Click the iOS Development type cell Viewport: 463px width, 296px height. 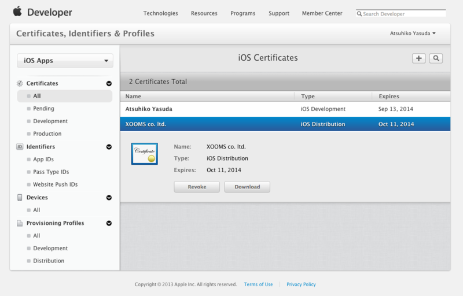pos(323,109)
